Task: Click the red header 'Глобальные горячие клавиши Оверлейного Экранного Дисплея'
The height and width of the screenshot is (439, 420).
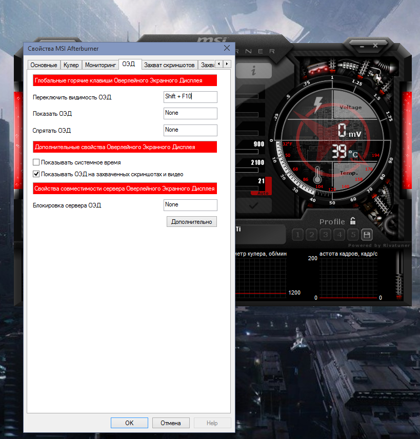Action: (x=125, y=80)
